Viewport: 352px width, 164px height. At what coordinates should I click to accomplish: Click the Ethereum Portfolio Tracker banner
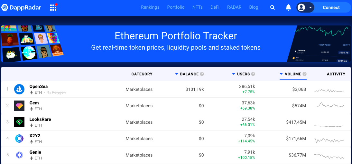[176, 43]
